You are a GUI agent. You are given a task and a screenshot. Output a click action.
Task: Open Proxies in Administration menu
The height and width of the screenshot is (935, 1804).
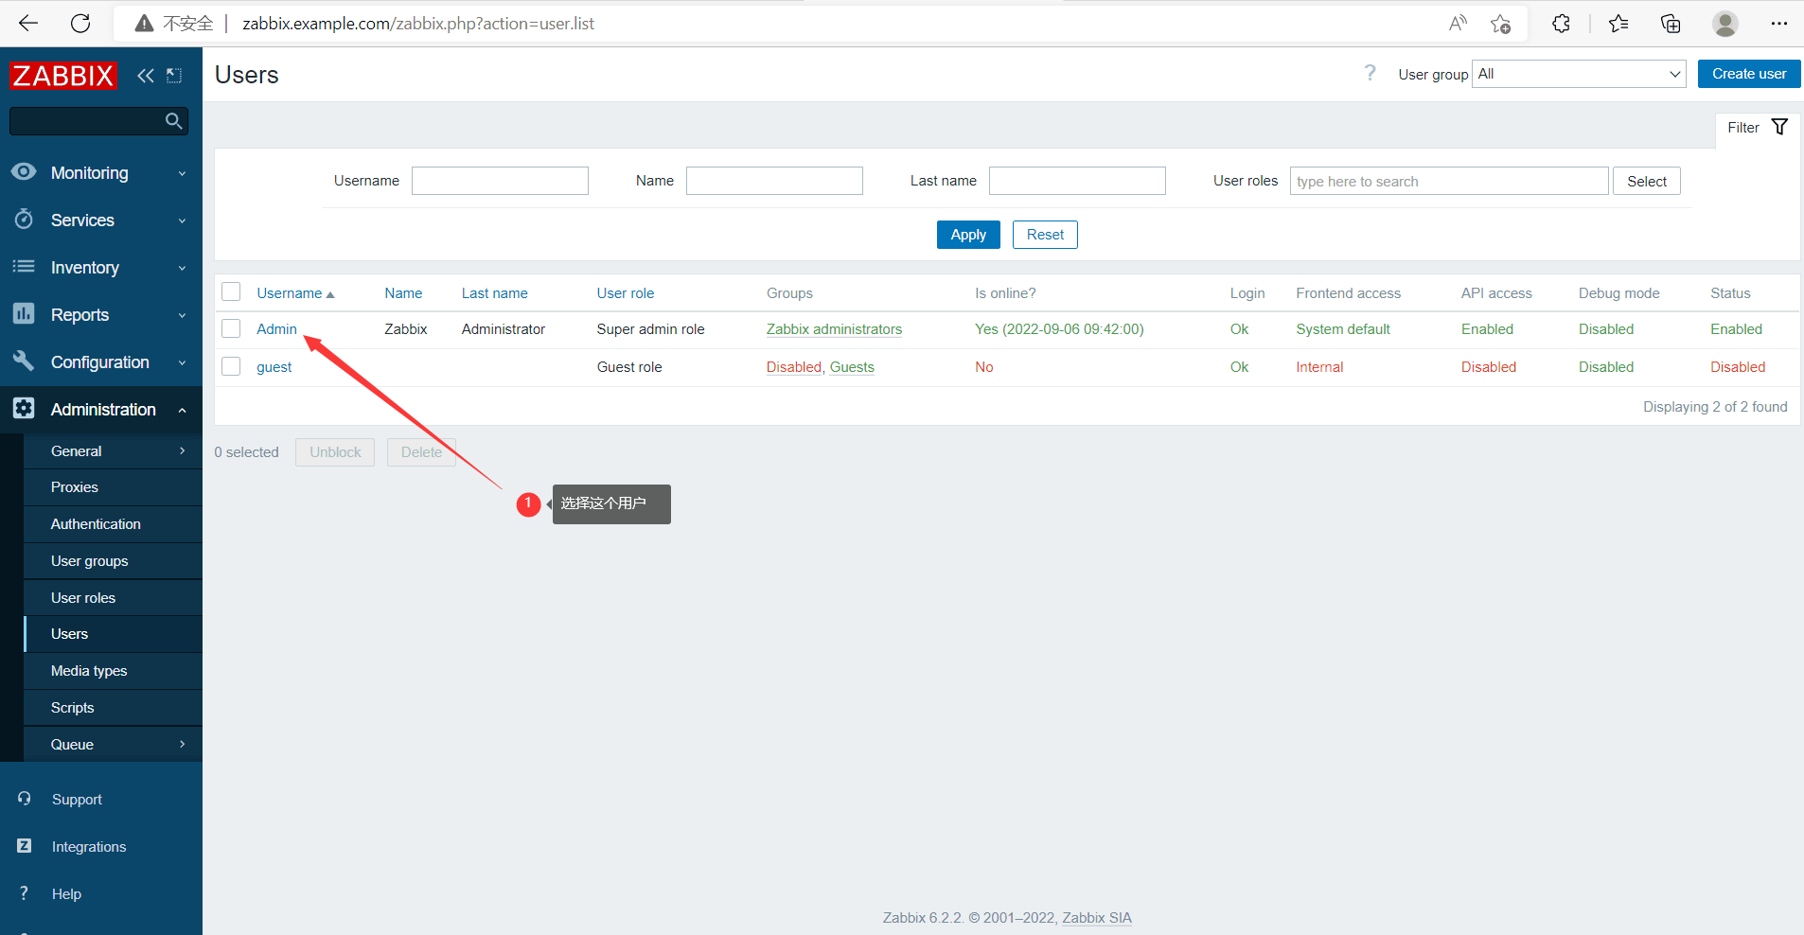click(x=113, y=487)
